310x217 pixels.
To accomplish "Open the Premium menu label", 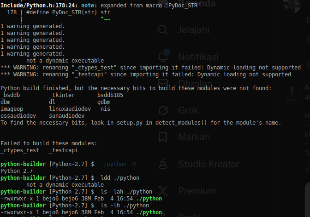I will (197, 191).
